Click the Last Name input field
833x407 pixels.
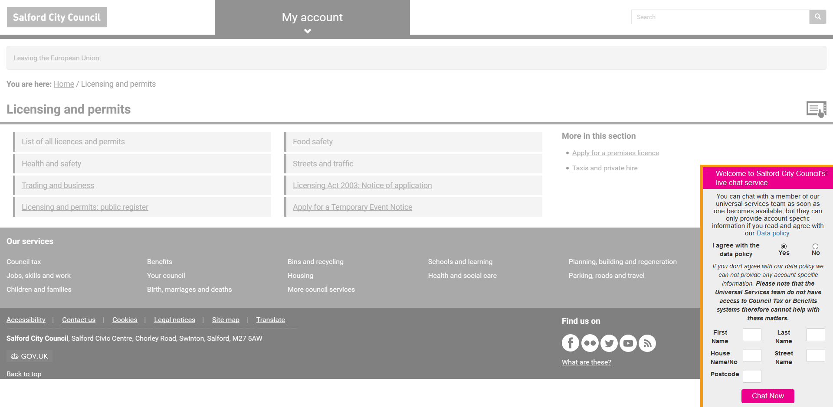pyautogui.click(x=816, y=335)
